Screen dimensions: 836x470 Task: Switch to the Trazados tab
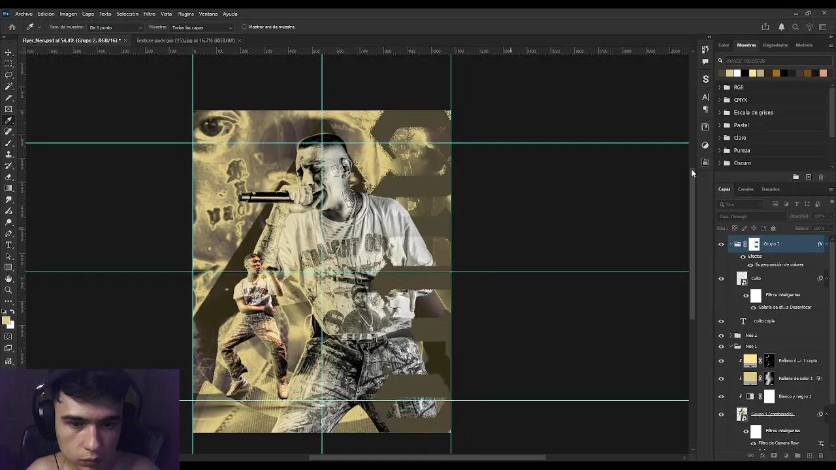770,189
